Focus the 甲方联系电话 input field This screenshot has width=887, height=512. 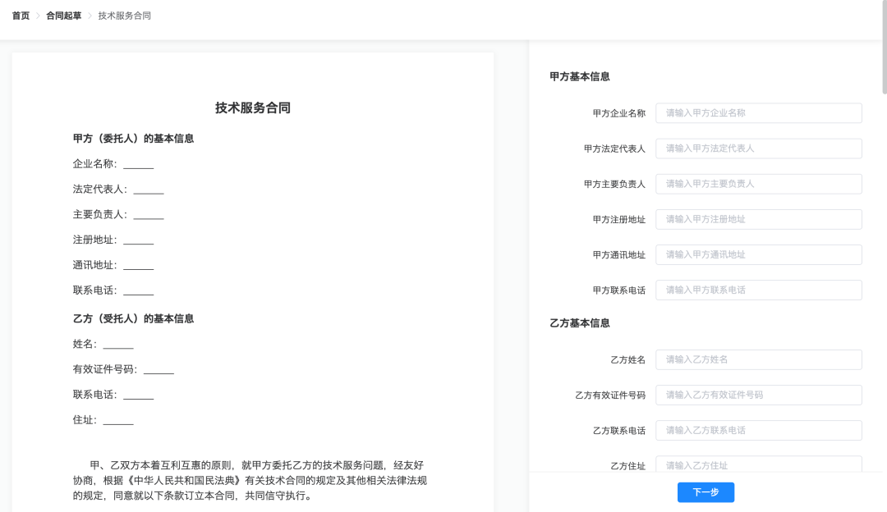click(x=759, y=290)
